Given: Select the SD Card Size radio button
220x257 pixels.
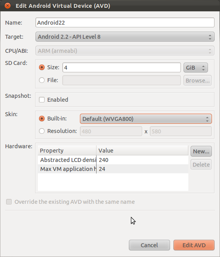Looking at the screenshot, I should tap(42, 67).
